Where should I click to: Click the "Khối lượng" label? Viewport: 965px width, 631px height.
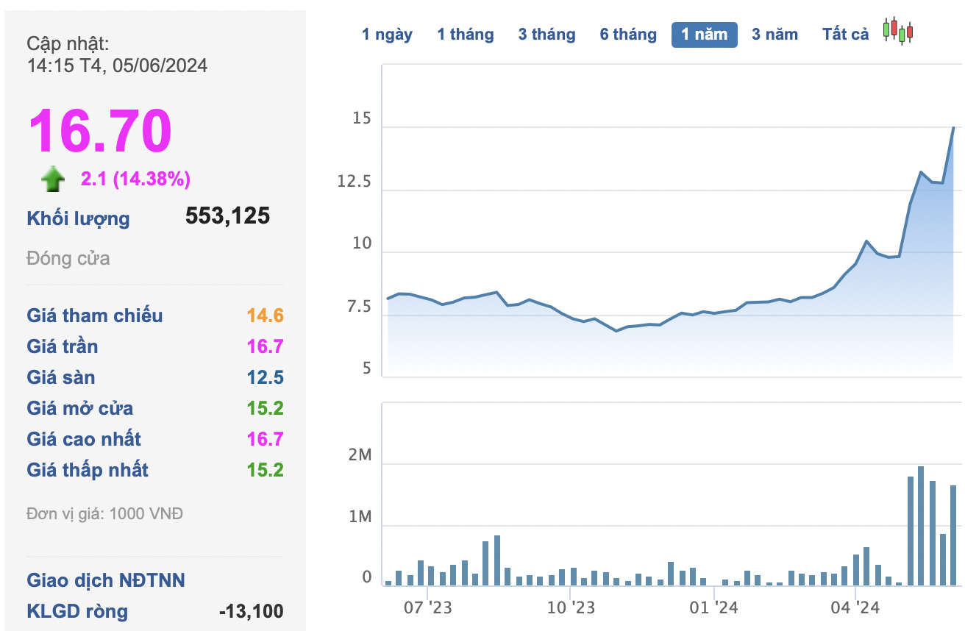click(78, 218)
